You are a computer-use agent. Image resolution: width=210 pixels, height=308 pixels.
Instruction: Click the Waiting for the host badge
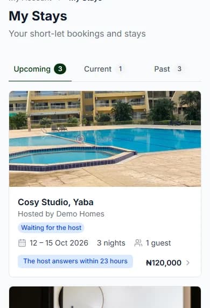(51, 228)
